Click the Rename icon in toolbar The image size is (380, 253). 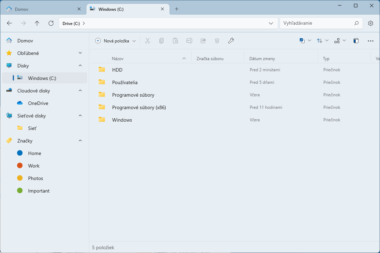pos(189,41)
